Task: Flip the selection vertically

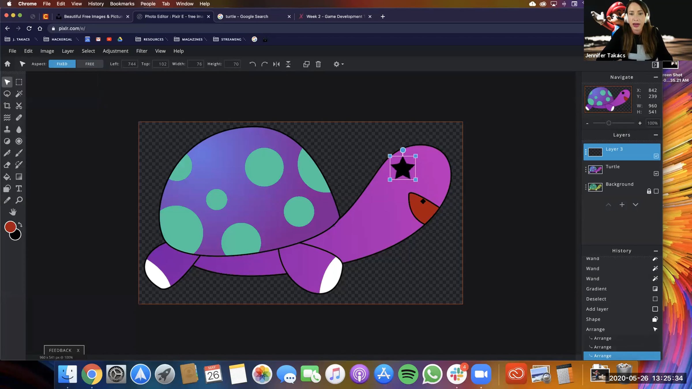Action: pyautogui.click(x=288, y=64)
